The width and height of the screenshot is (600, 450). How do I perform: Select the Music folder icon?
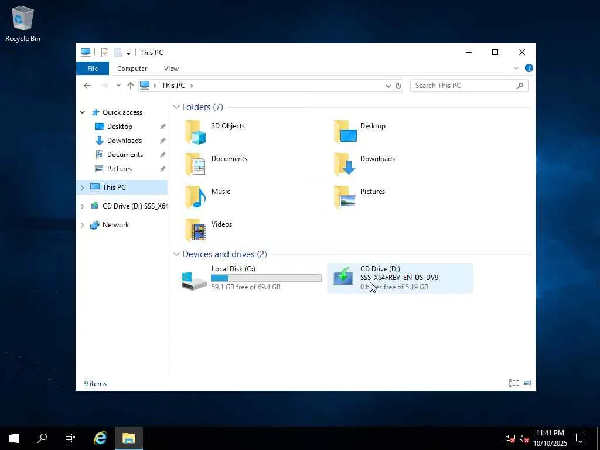(195, 197)
